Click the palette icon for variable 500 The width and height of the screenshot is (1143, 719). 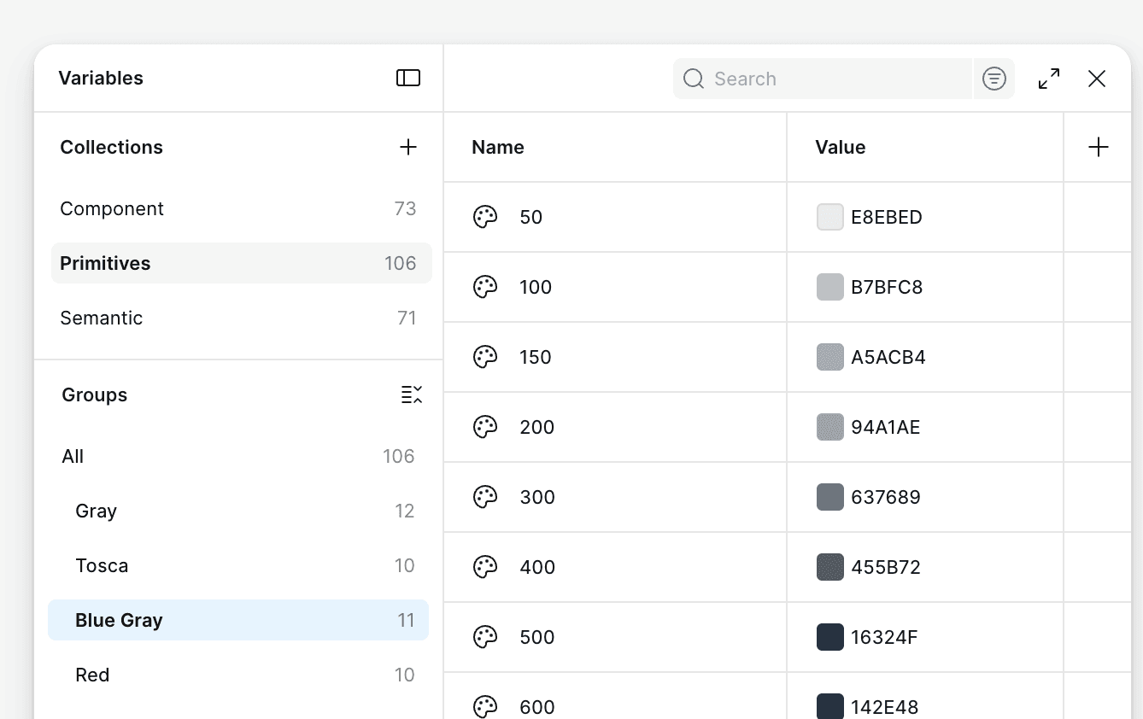pyautogui.click(x=485, y=637)
